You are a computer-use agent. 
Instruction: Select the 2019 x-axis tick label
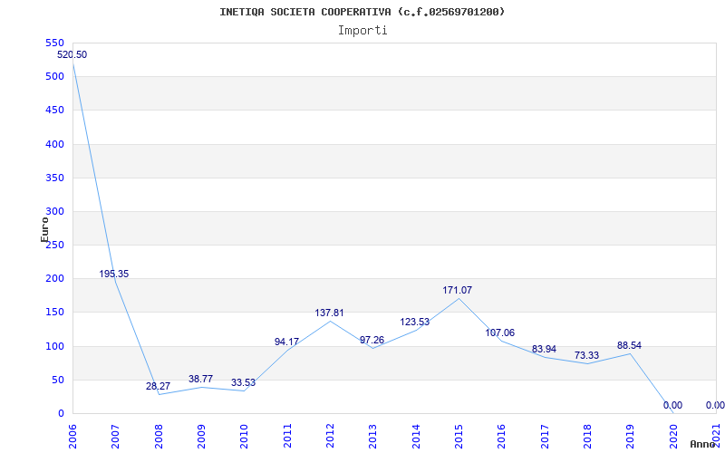click(x=631, y=437)
